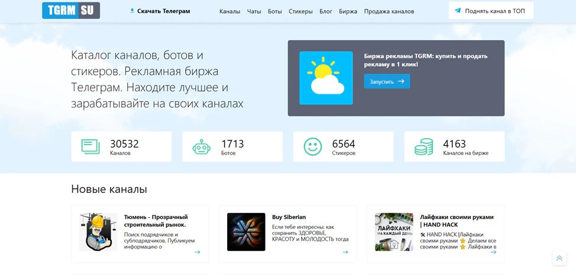Open the Блог menu item
This screenshot has width=576, height=275.
[x=326, y=11]
